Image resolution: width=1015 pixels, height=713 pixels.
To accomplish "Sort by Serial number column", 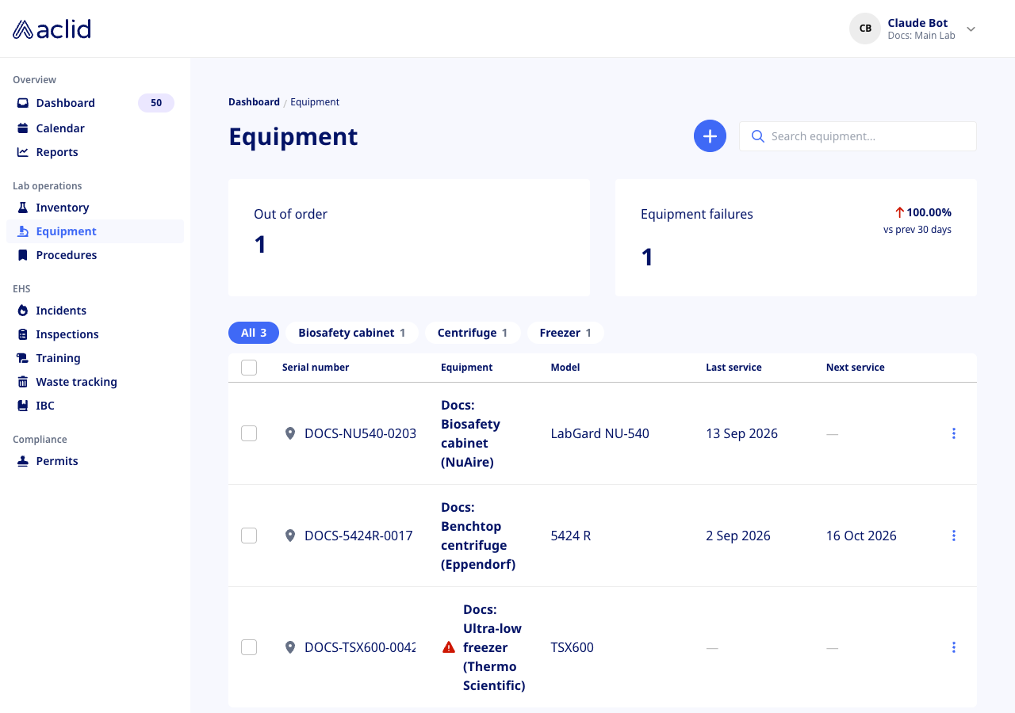I will (x=316, y=368).
